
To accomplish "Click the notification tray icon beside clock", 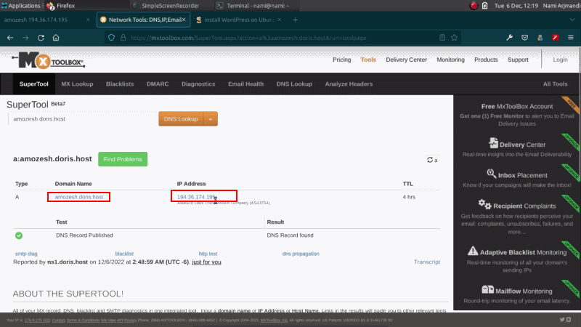I will [x=484, y=6].
